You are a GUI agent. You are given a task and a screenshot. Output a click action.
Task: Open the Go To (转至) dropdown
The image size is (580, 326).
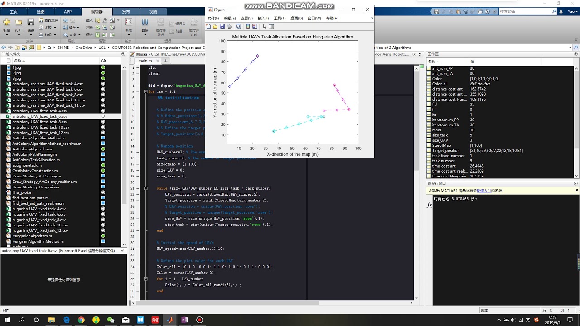coord(79,27)
